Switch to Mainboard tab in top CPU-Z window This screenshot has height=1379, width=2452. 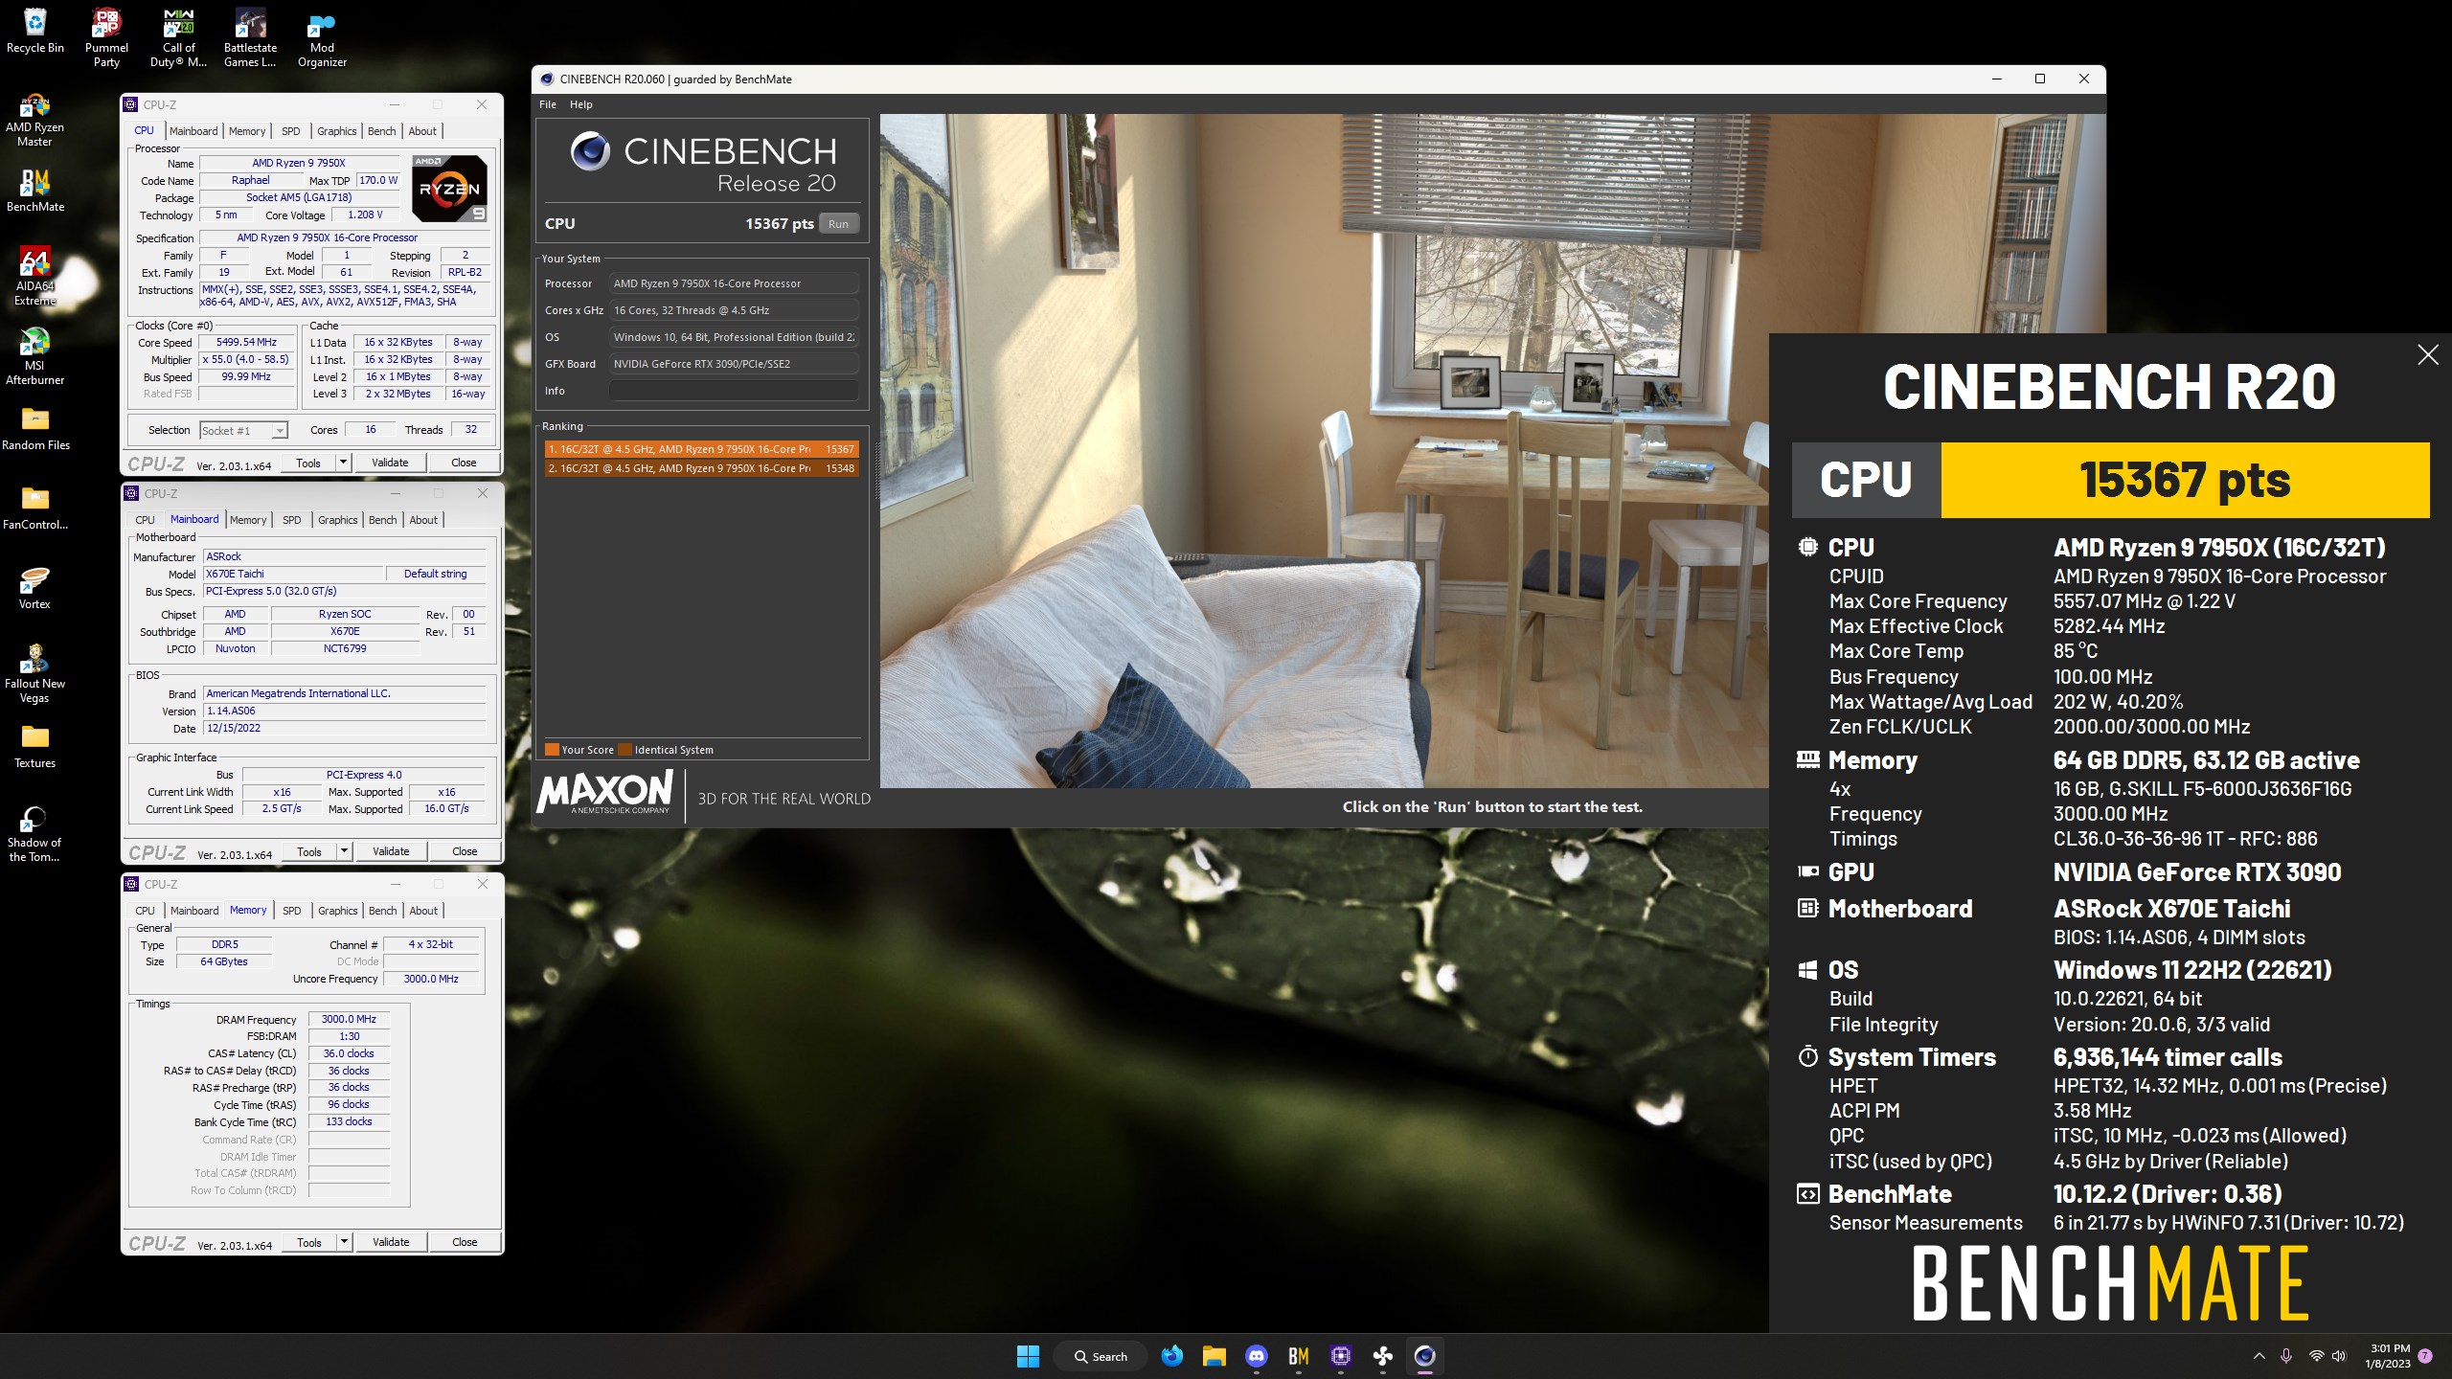(x=193, y=131)
